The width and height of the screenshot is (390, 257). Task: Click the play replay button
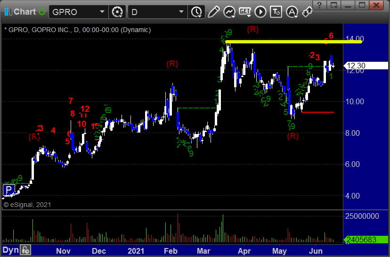(260, 12)
